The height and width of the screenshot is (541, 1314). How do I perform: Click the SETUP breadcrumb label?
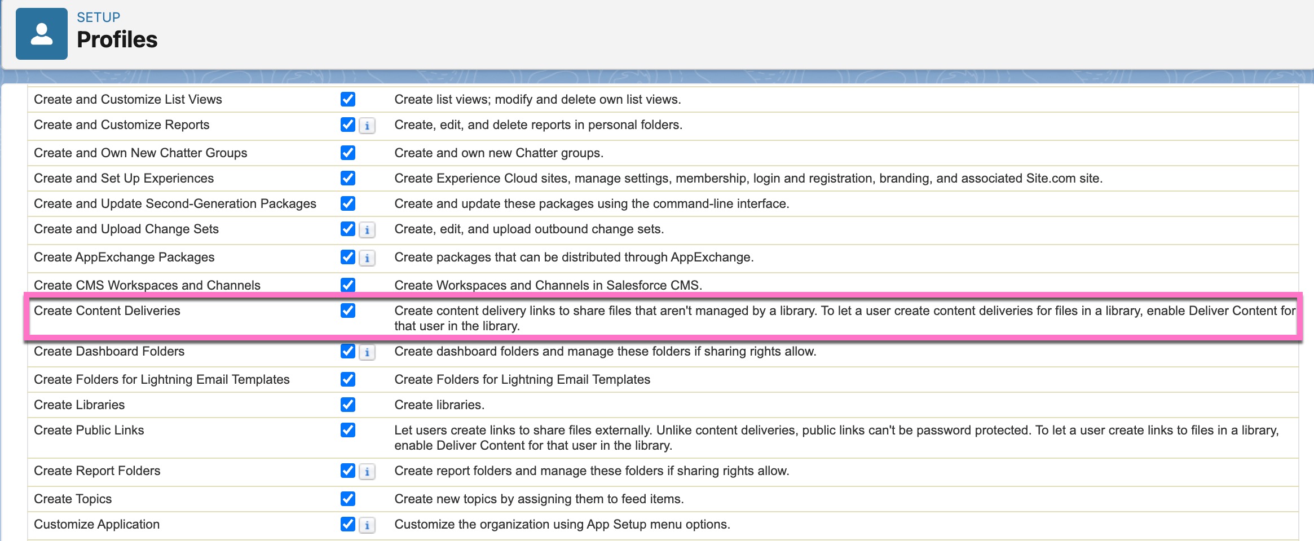(x=98, y=17)
